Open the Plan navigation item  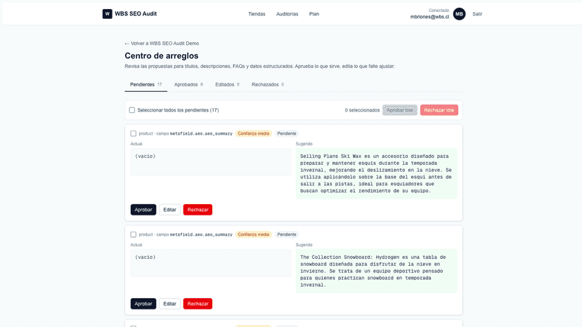314,14
